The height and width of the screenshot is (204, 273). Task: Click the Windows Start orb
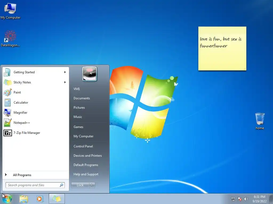coord(7,199)
